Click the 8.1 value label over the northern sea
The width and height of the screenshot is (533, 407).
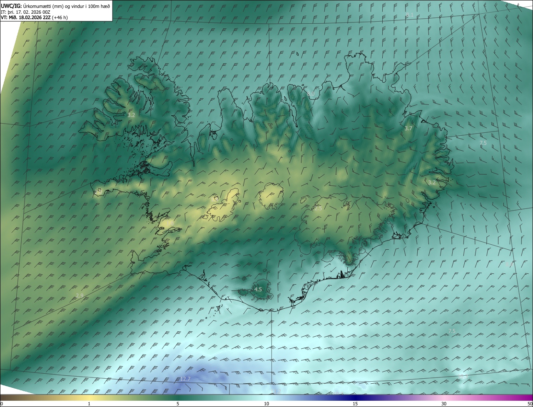[410, 15]
